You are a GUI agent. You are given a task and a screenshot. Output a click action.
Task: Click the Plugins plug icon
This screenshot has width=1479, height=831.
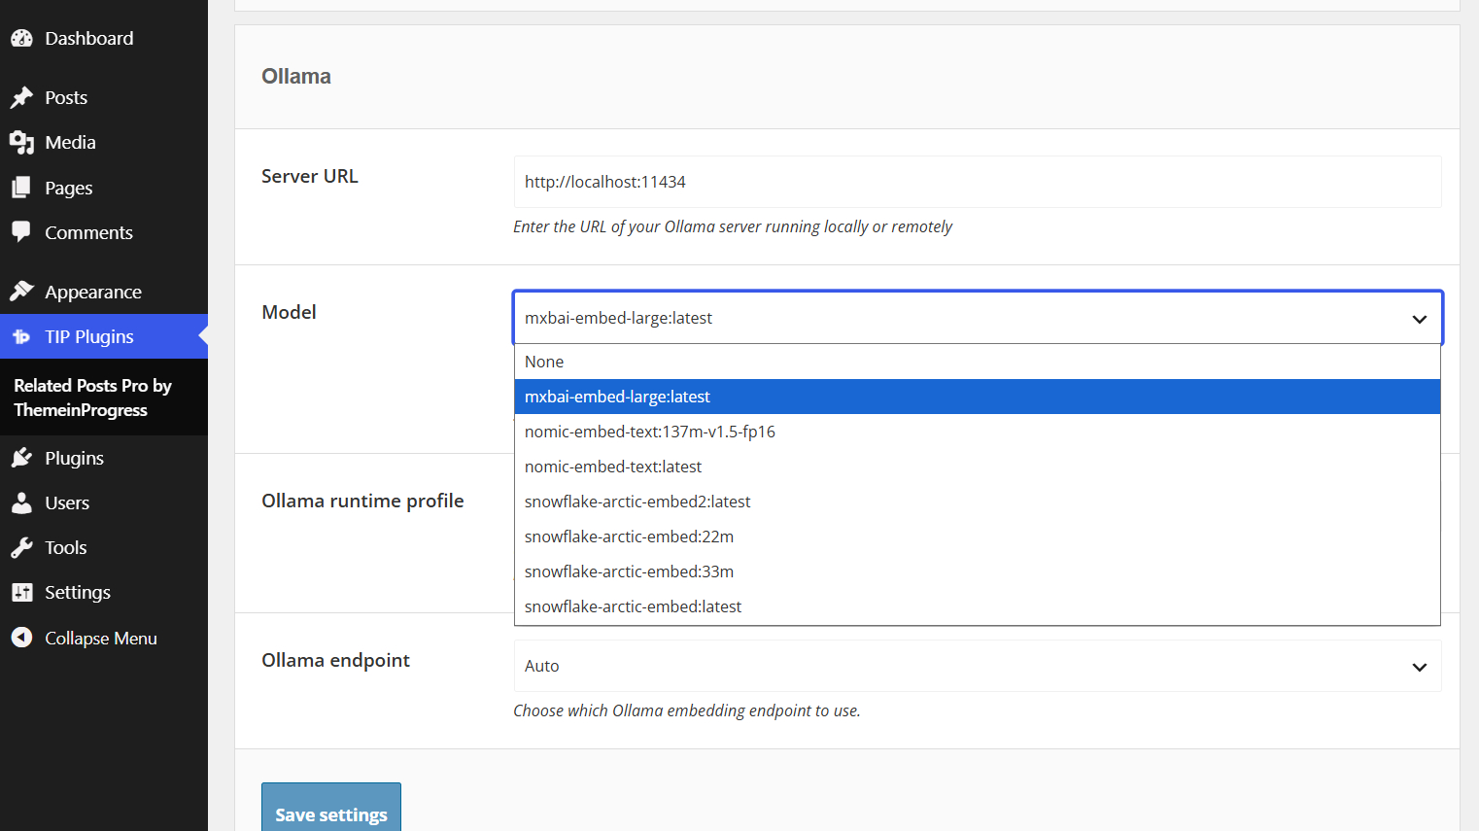click(x=21, y=458)
